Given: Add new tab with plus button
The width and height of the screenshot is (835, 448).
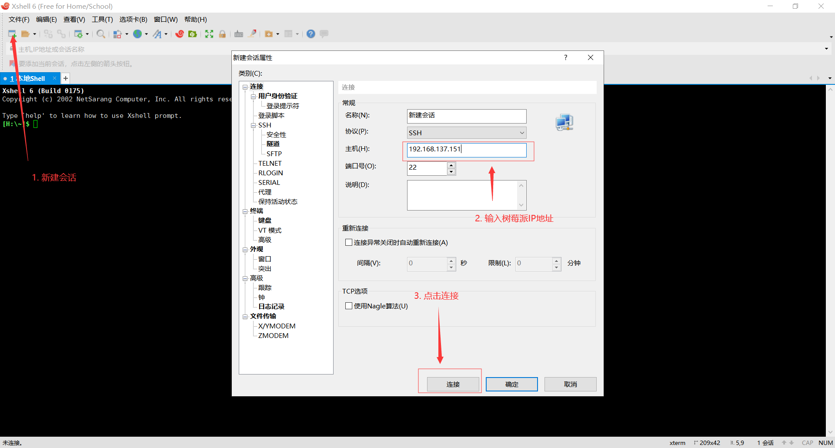Looking at the screenshot, I should point(65,78).
